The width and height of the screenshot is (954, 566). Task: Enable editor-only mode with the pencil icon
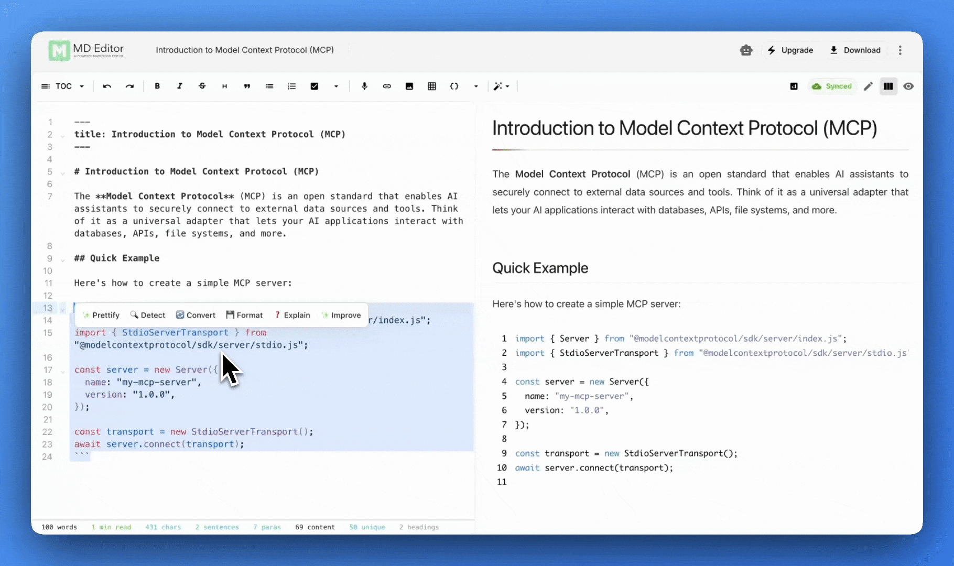tap(868, 86)
